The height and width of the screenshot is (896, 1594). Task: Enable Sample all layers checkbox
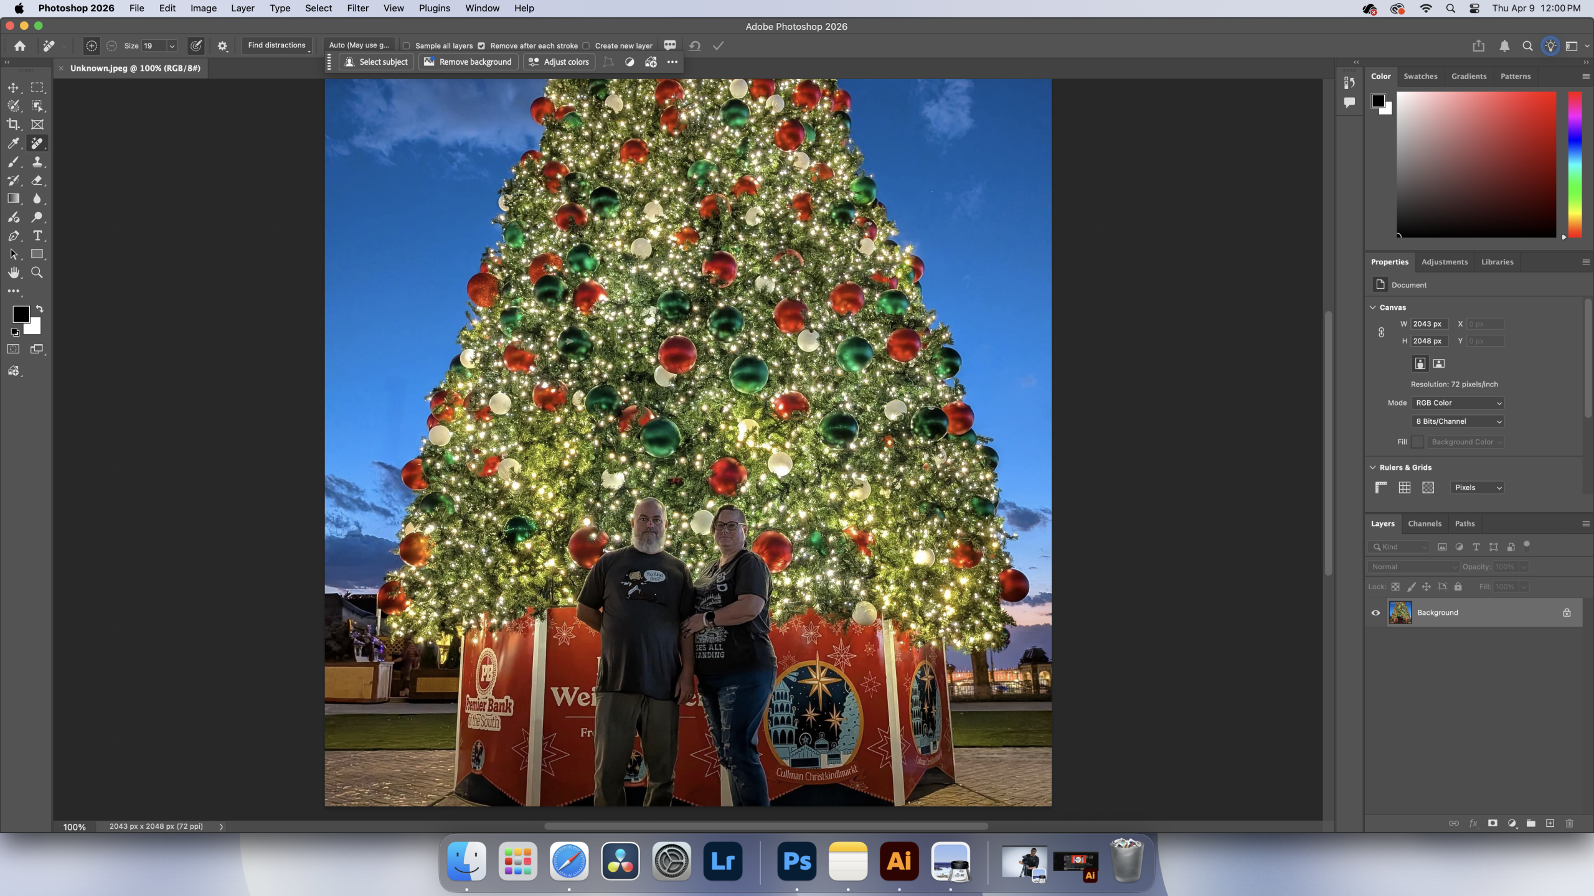pyautogui.click(x=407, y=45)
